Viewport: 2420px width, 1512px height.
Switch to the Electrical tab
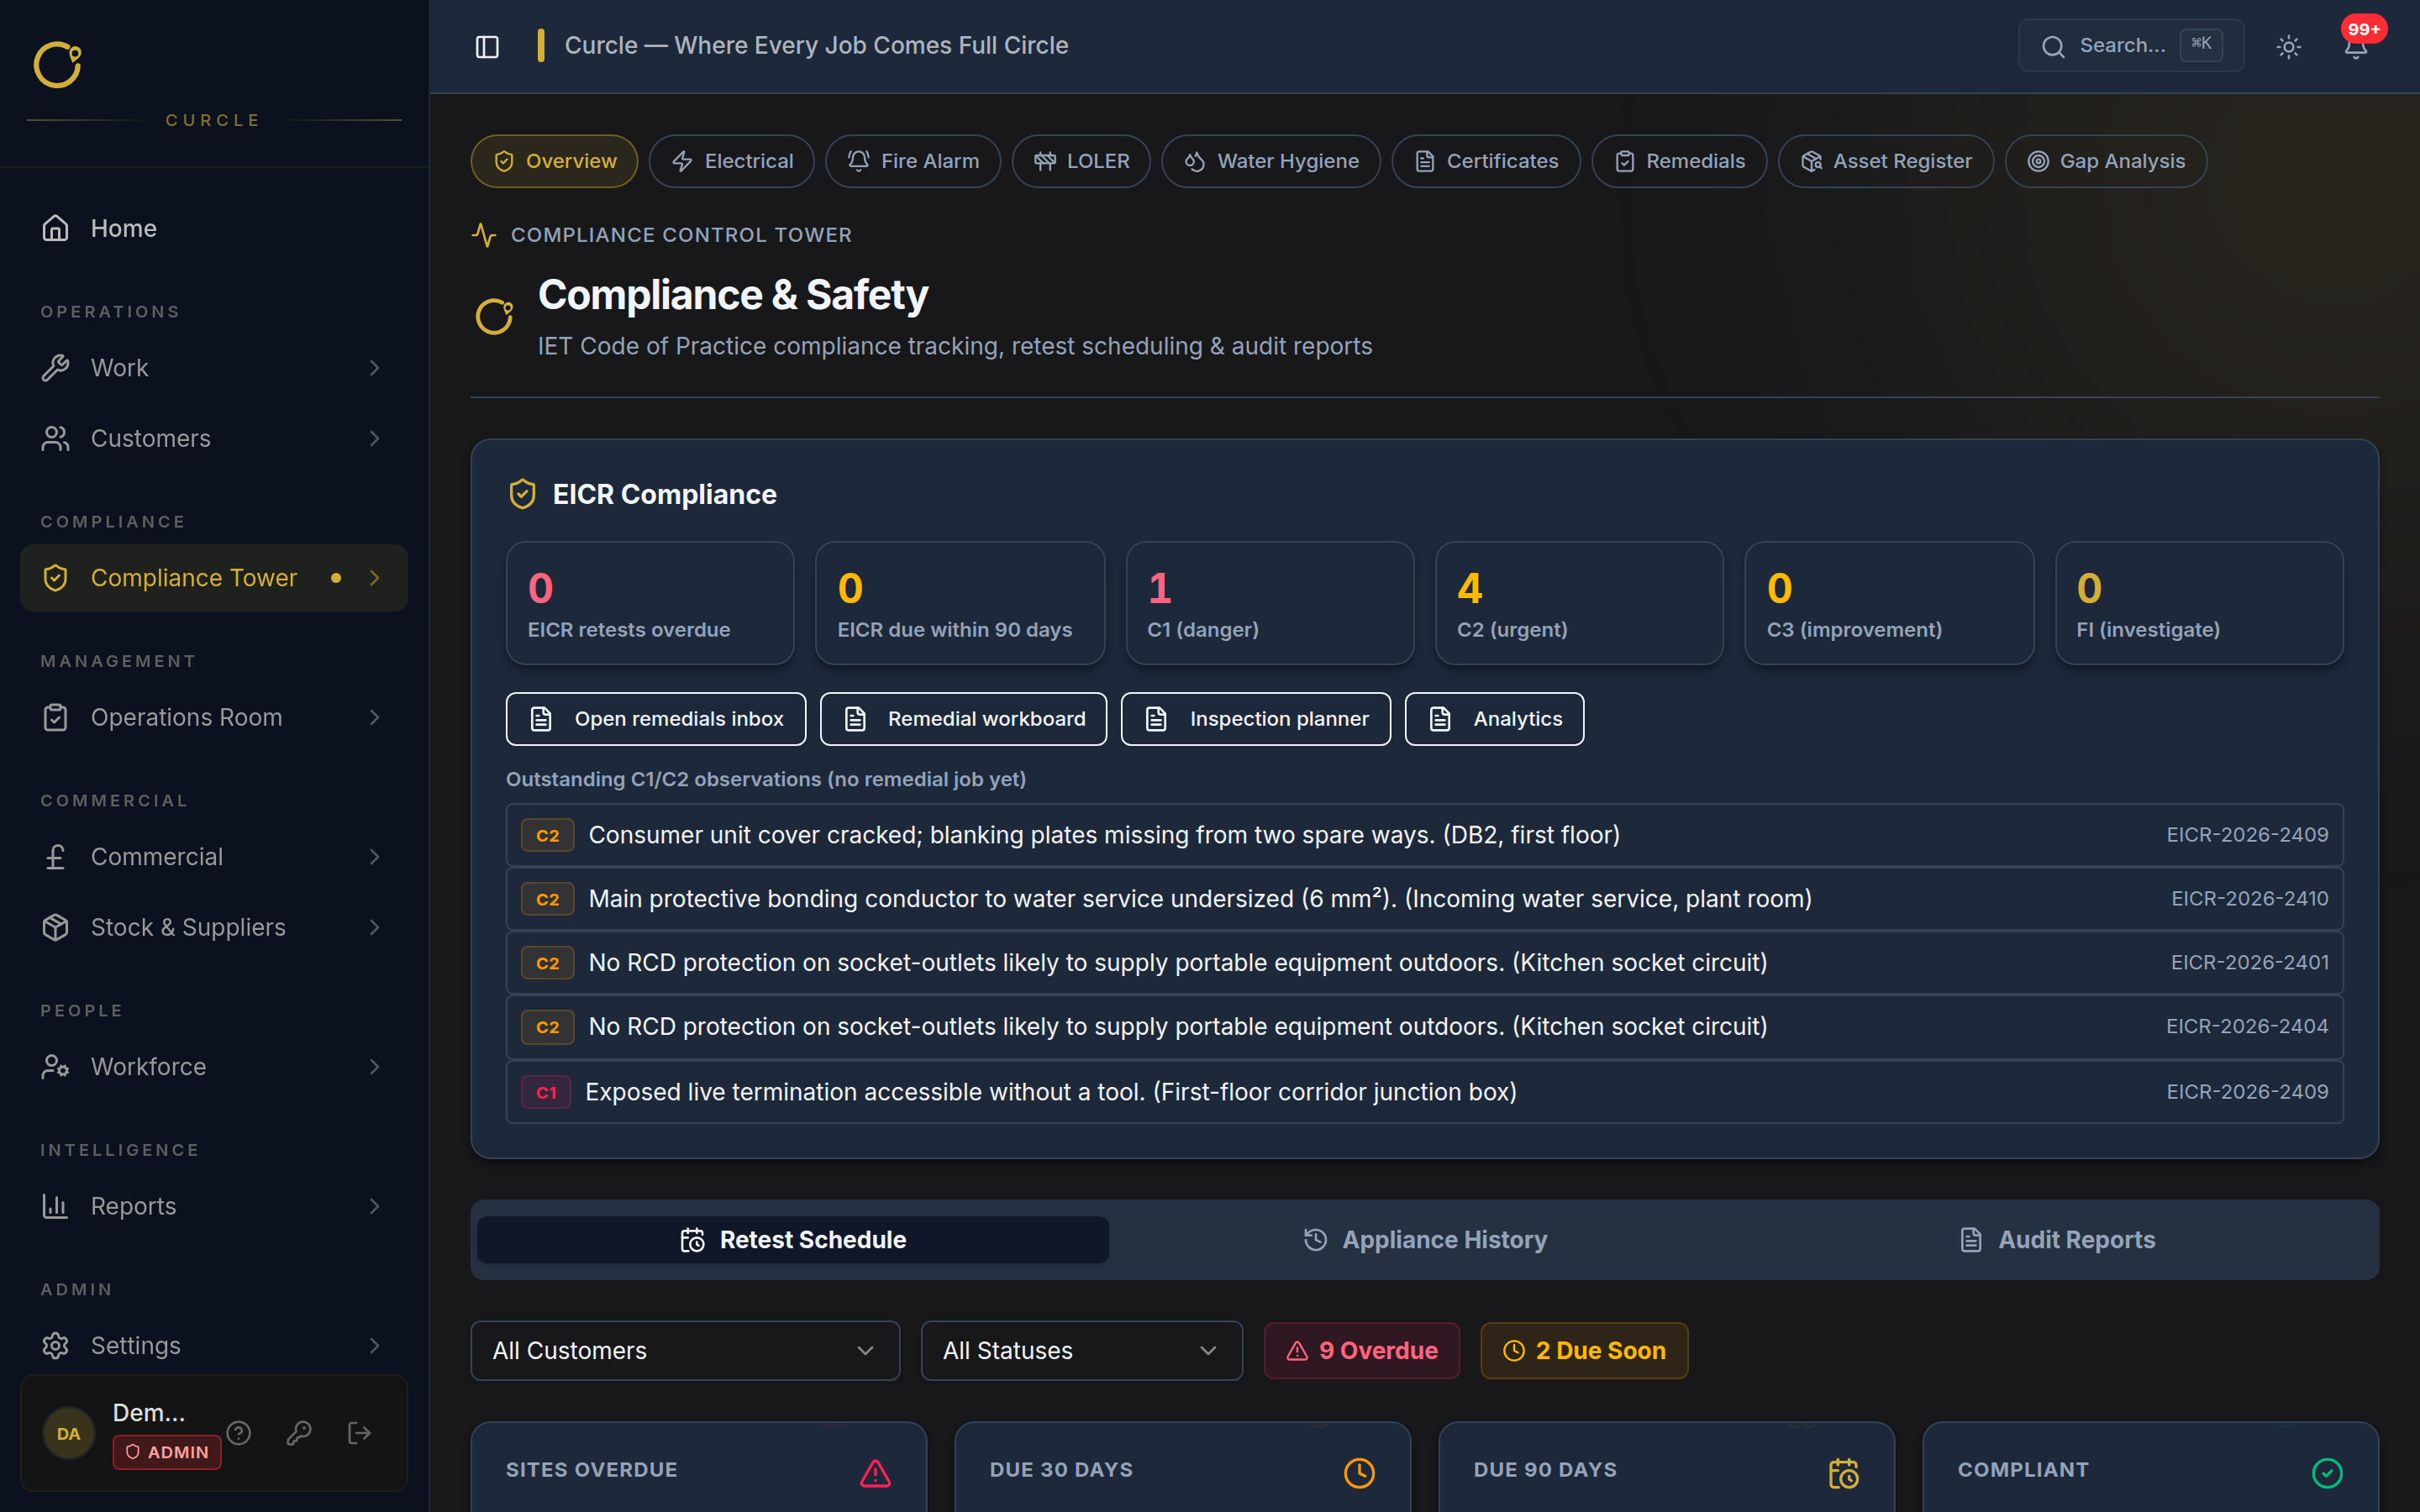pyautogui.click(x=732, y=161)
